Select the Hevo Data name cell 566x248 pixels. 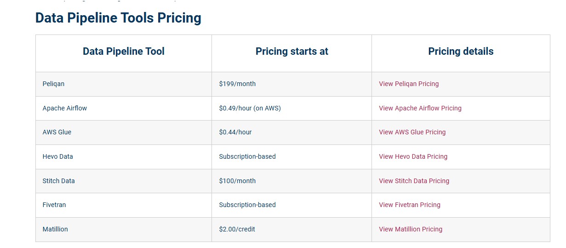pyautogui.click(x=124, y=156)
